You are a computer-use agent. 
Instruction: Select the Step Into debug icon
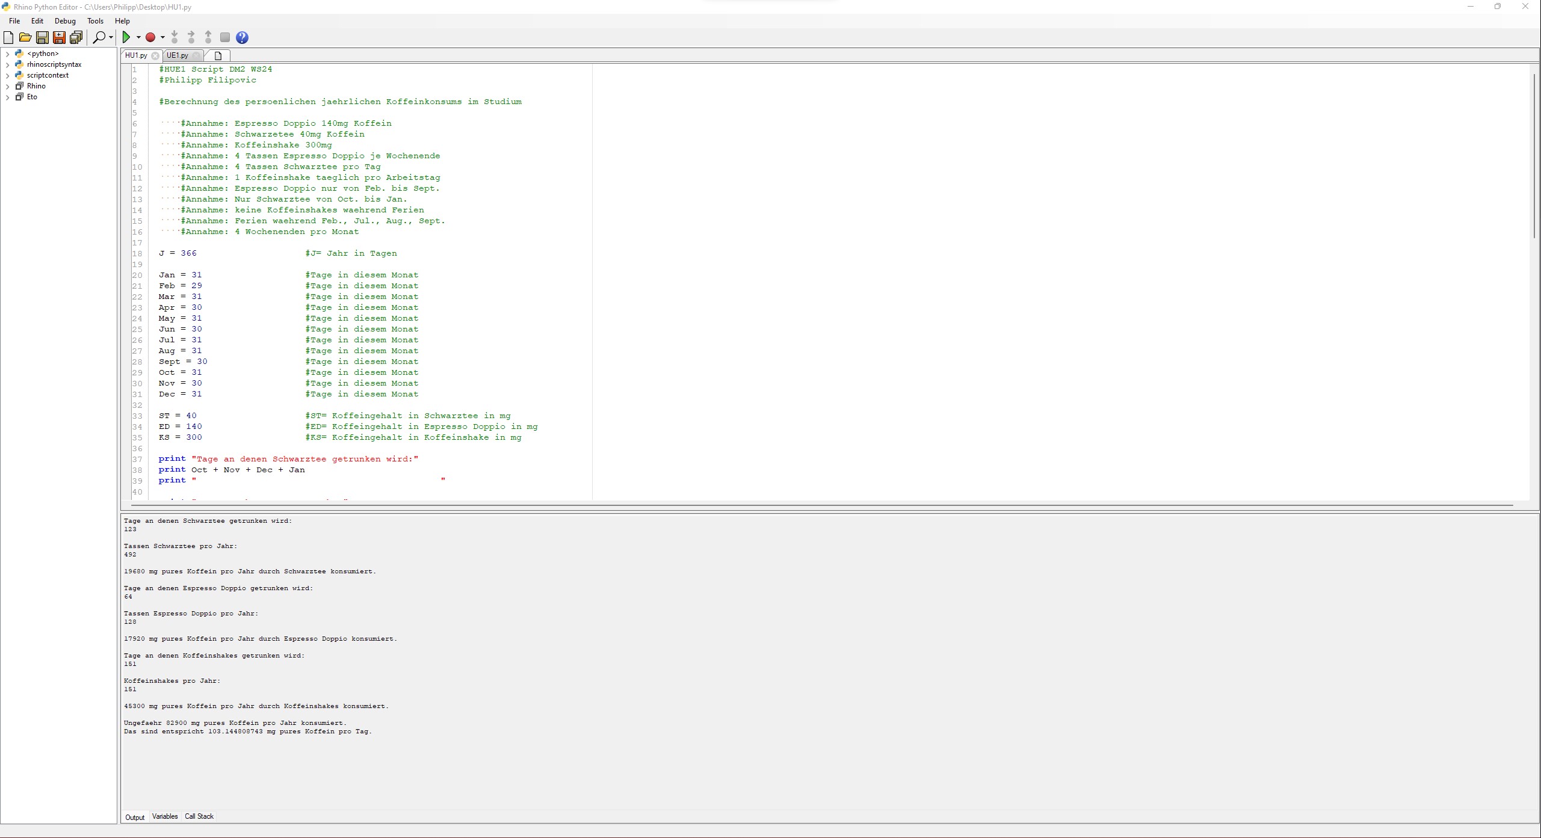coord(174,37)
